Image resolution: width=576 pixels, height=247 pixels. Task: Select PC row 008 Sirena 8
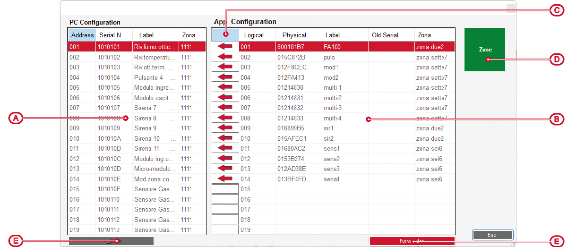137,118
